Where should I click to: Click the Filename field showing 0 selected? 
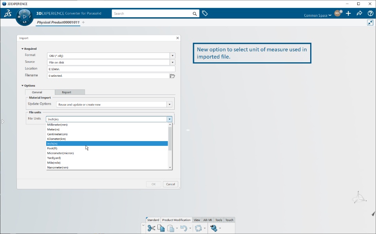point(108,76)
